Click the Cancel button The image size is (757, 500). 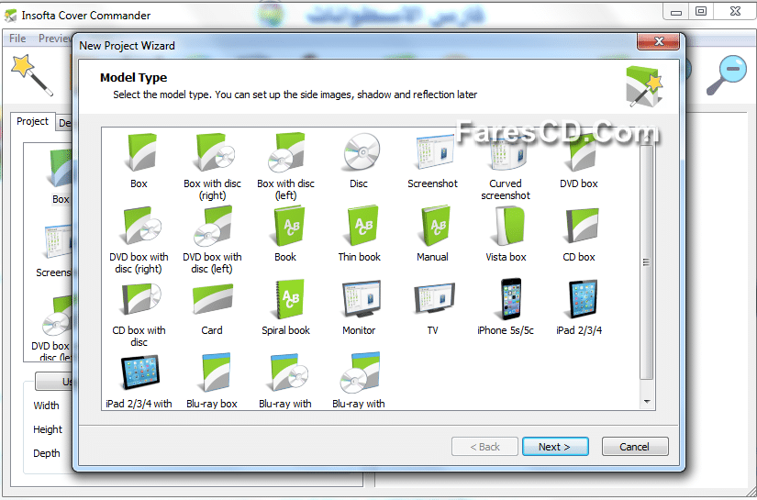click(x=635, y=447)
